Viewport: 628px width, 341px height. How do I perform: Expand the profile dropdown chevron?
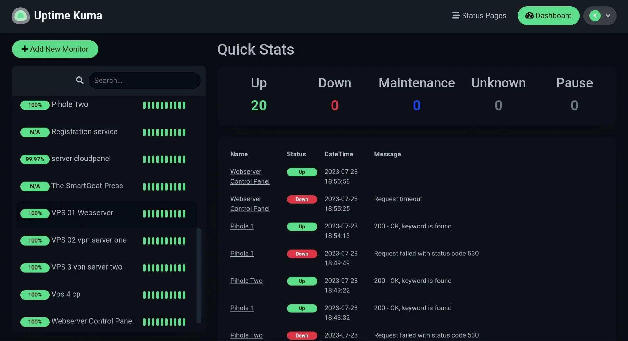click(x=608, y=16)
